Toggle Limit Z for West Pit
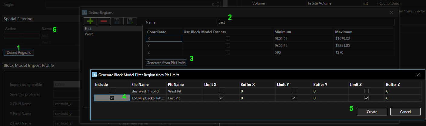 coord(367,91)
